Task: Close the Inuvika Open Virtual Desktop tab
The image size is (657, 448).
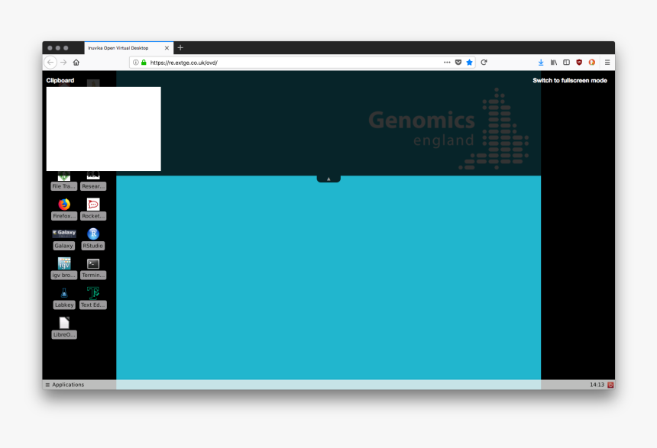Action: pyautogui.click(x=167, y=48)
